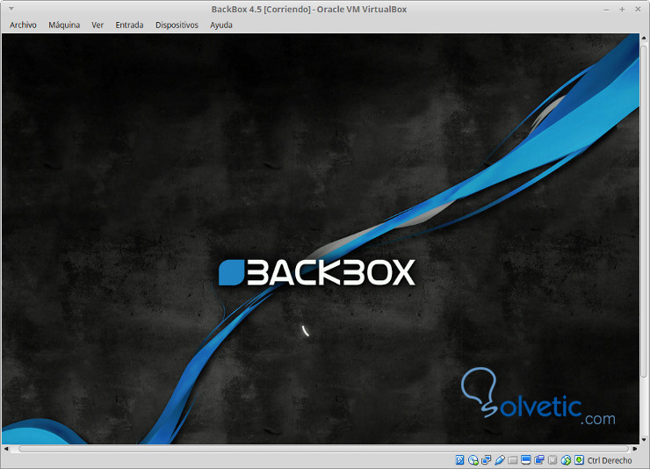Click the shared folders status icon
Screen dimensions: 650x469
tap(513, 460)
